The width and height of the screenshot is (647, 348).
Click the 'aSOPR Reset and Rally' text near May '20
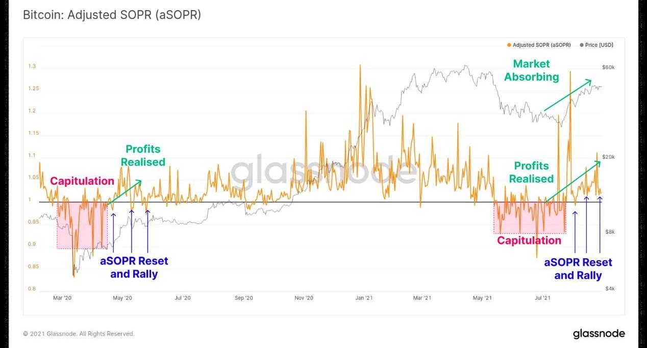click(134, 267)
